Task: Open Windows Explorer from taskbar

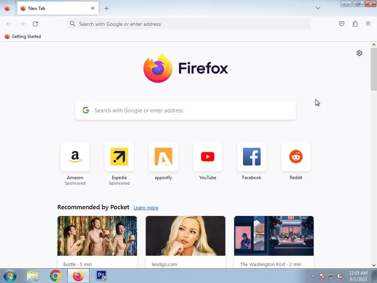Action: (33, 276)
